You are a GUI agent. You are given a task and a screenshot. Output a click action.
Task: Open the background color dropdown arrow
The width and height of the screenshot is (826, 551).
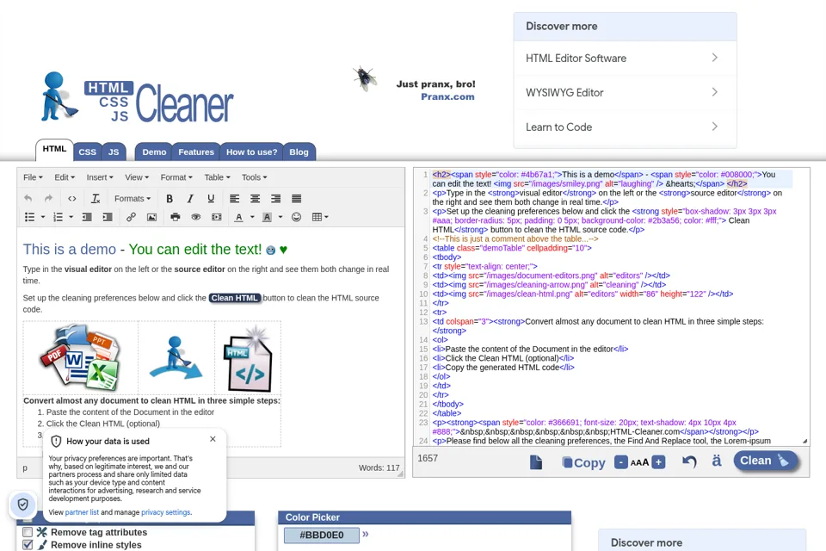(280, 217)
